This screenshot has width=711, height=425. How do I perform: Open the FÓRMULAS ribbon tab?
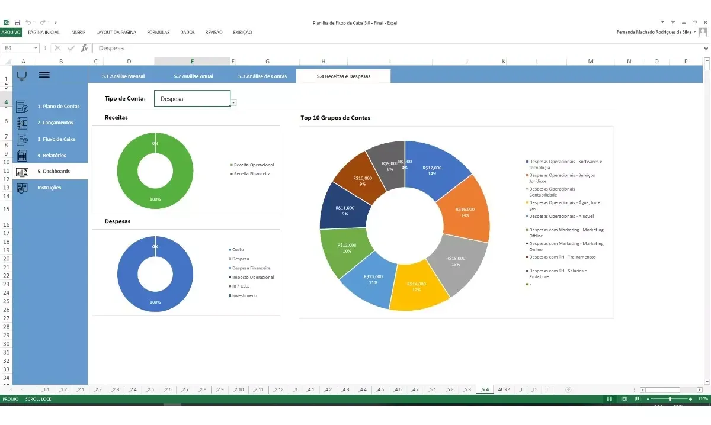click(158, 32)
